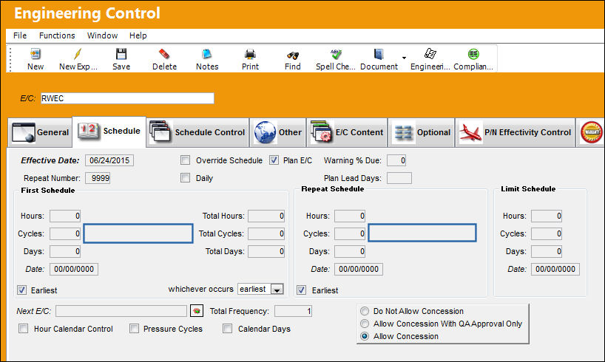This screenshot has height=362, width=605.
Task: Click the Total Hours field
Action: tap(266, 216)
